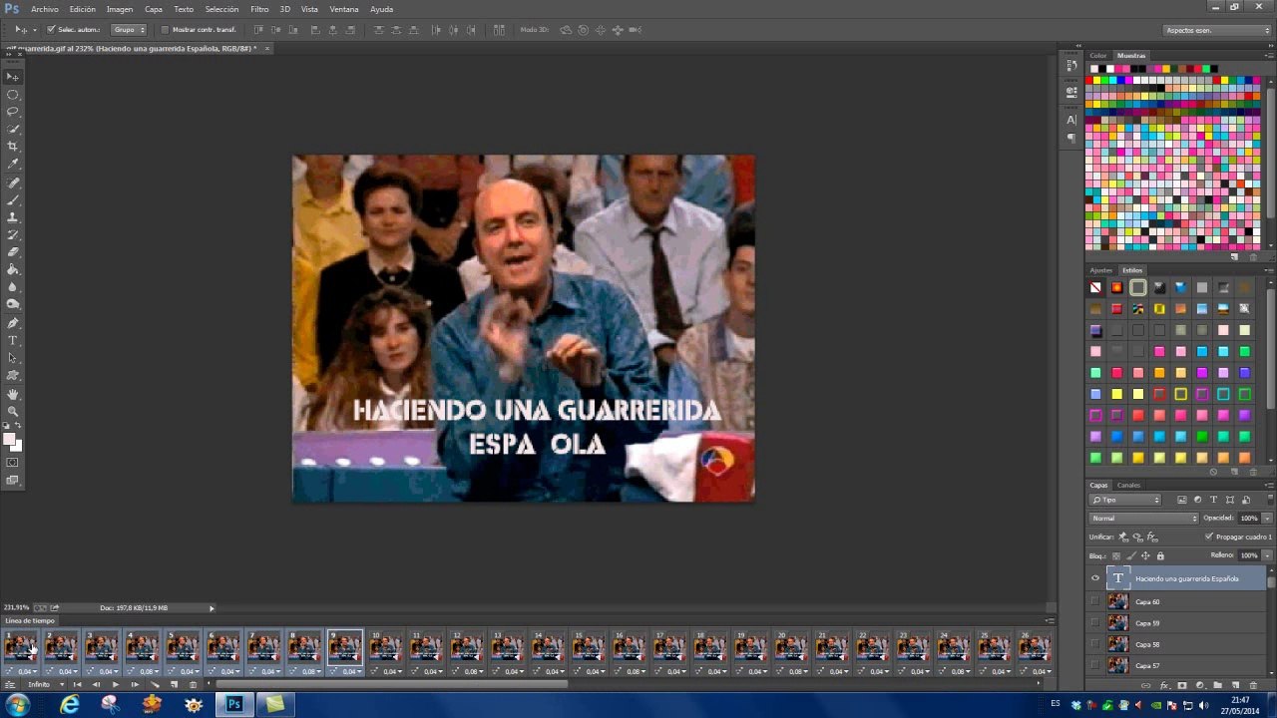The width and height of the screenshot is (1277, 718).
Task: Show layer Capa 57 visibility
Action: [1095, 664]
